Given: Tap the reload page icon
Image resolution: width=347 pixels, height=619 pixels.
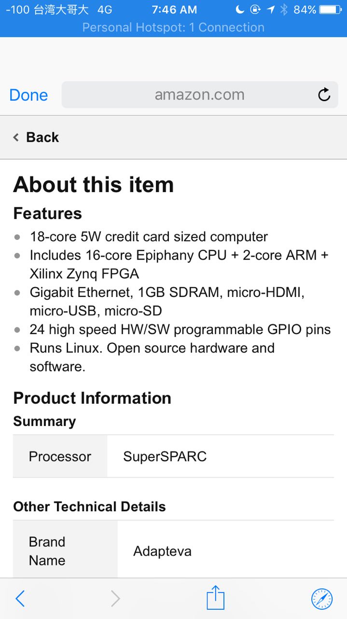Looking at the screenshot, I should tap(324, 94).
